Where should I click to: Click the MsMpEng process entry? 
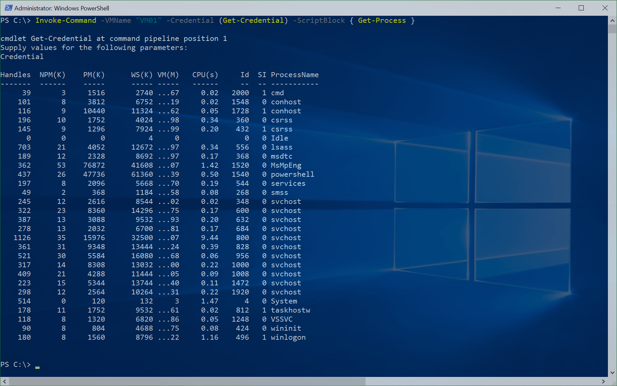(286, 165)
